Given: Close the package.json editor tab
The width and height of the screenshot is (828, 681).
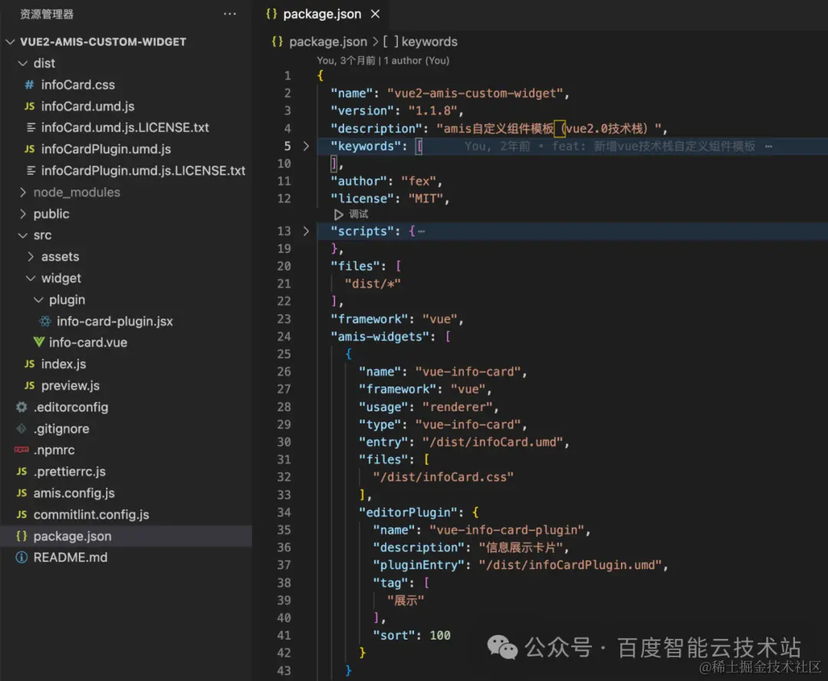Looking at the screenshot, I should point(375,14).
